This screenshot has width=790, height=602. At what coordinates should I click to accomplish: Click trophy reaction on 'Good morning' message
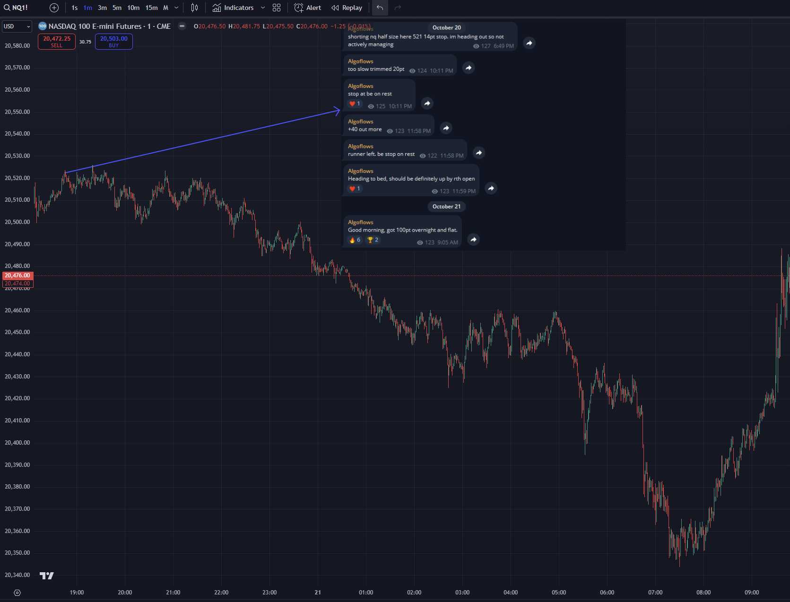tap(373, 240)
